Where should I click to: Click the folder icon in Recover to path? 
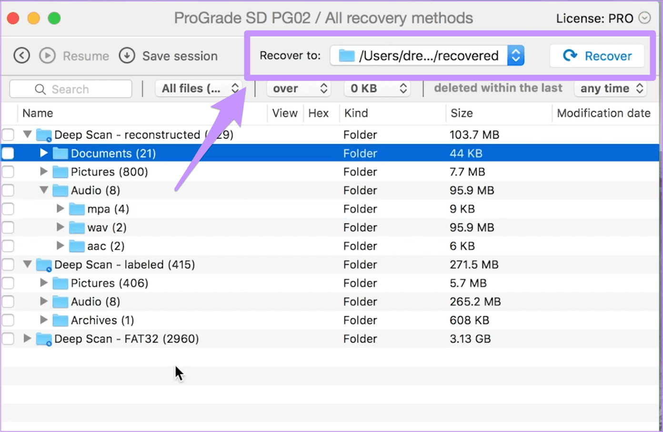point(347,56)
